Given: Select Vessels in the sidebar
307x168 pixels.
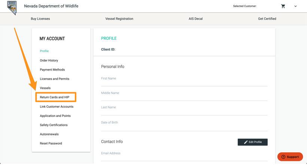Looking at the screenshot, I should pos(45,88).
